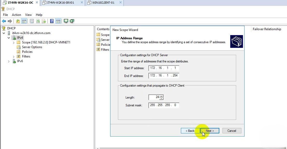Cancel the New Scope Wizard
Image resolution: width=287 pixels, height=149 pixels.
232,131
